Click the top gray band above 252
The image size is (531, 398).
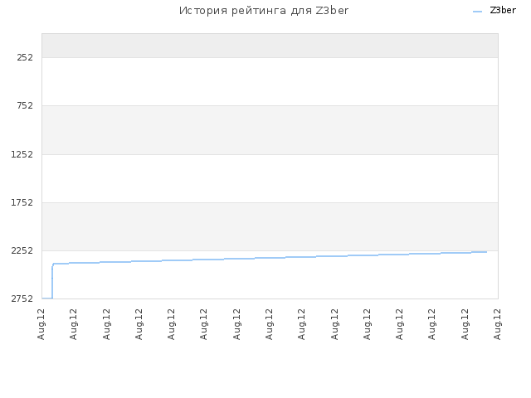pyautogui.click(x=270, y=46)
